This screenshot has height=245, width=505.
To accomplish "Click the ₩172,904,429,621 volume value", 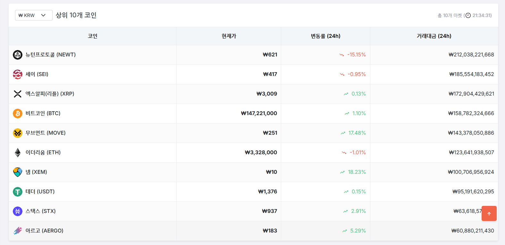I will (471, 94).
